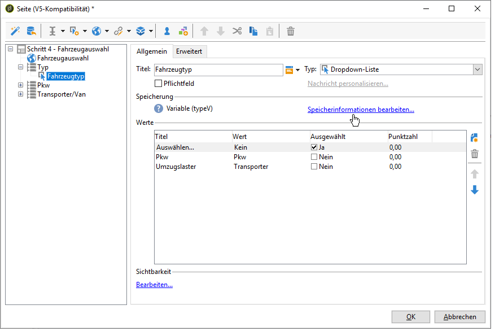
Task: Expand the Pkw tree node
Action: click(x=21, y=85)
